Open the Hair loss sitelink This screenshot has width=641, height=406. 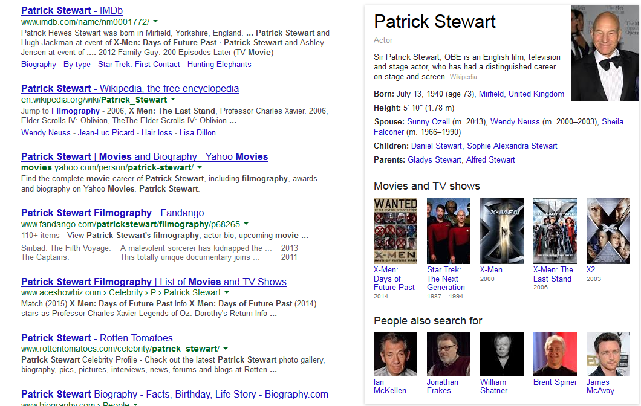pyautogui.click(x=157, y=133)
